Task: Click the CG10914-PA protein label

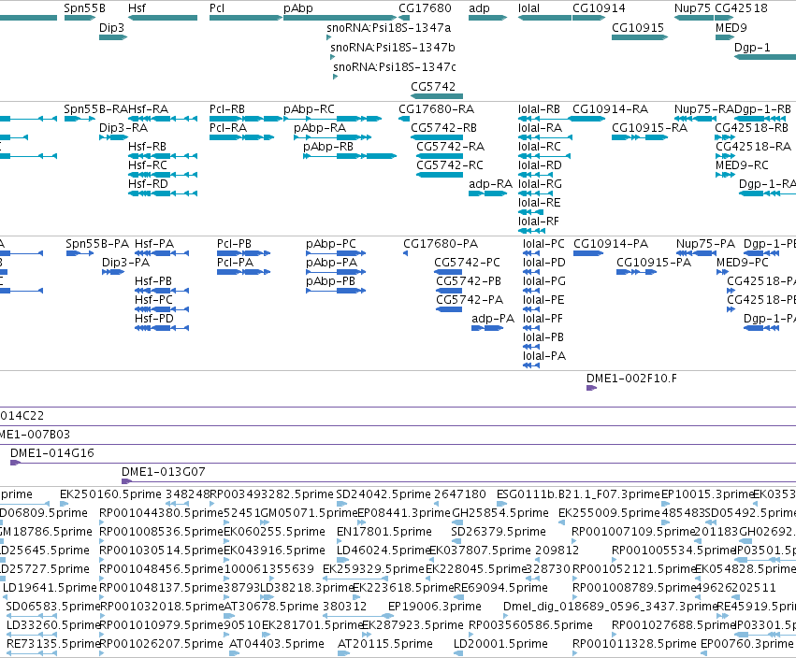Action: click(611, 244)
